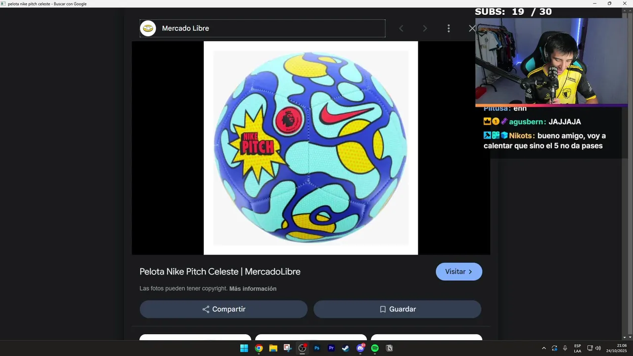This screenshot has height=356, width=633.
Task: Close the image preview panel
Action: pyautogui.click(x=472, y=29)
